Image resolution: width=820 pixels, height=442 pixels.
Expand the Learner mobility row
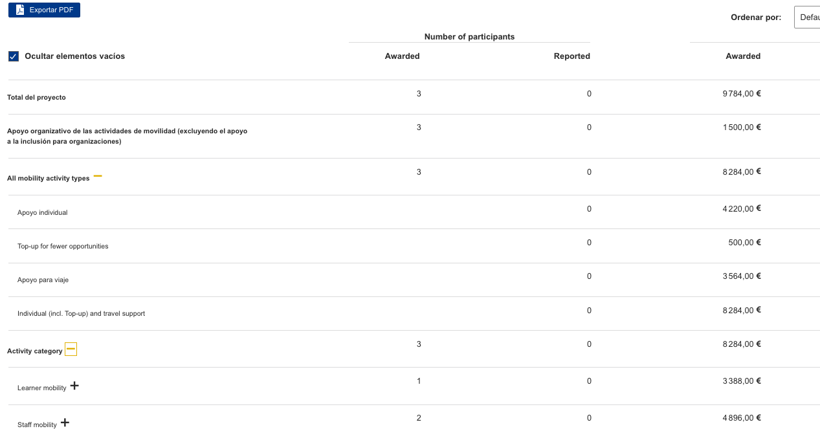click(74, 386)
